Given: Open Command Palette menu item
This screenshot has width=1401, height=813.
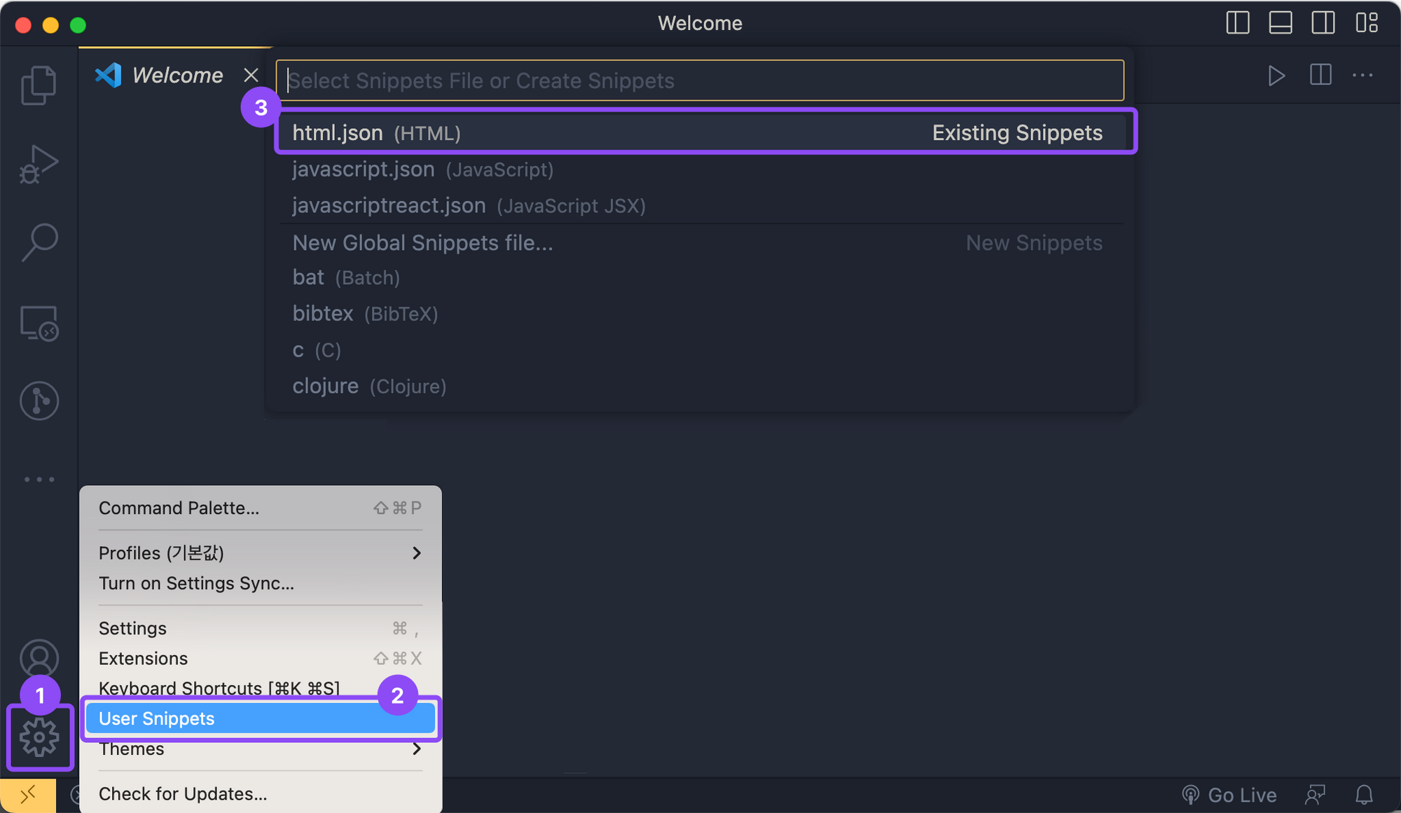Looking at the screenshot, I should (261, 508).
